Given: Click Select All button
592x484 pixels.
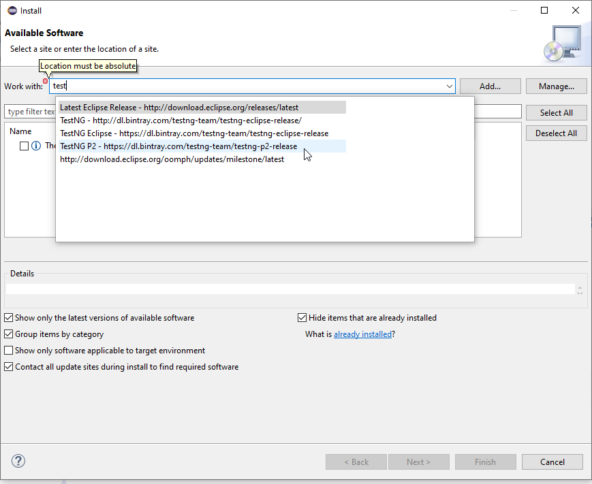Looking at the screenshot, I should coord(556,113).
